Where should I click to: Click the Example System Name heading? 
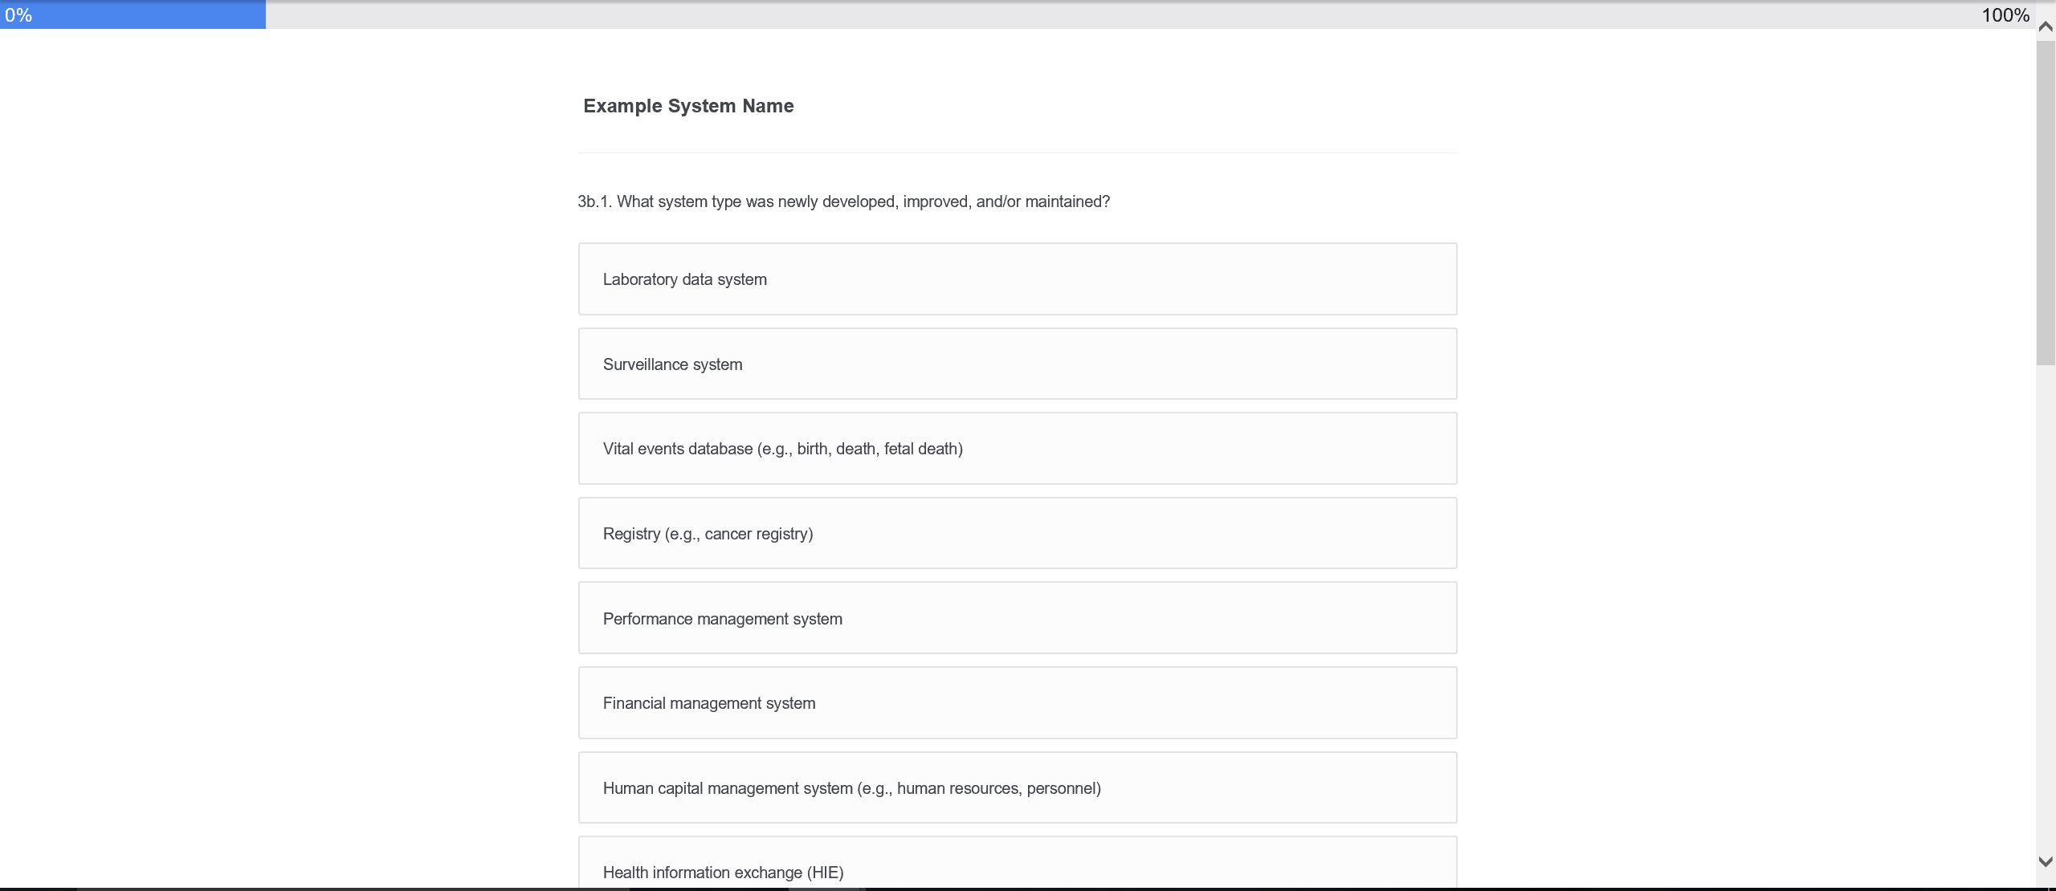[x=688, y=106]
